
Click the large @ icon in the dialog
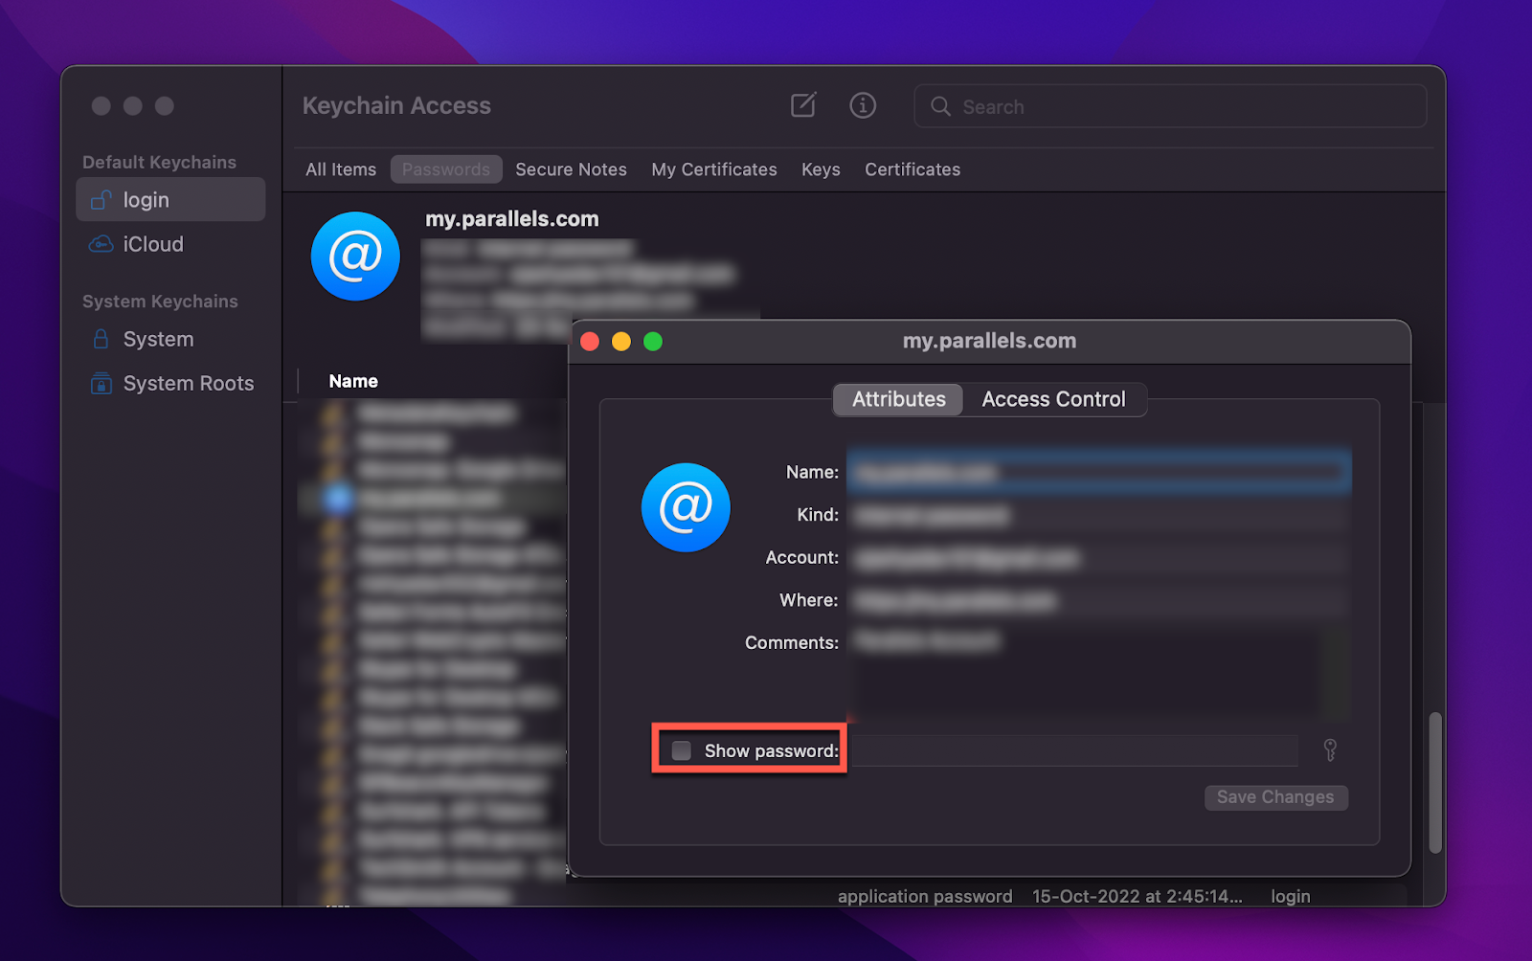(686, 507)
